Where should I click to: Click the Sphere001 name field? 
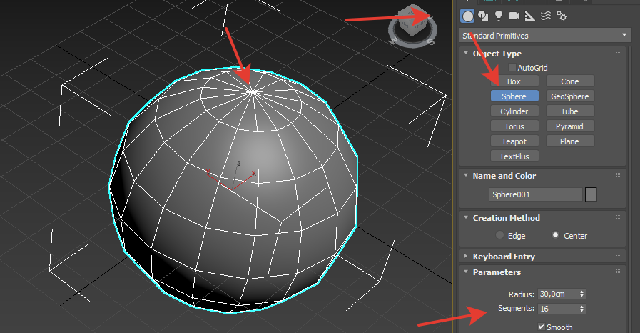(x=536, y=194)
